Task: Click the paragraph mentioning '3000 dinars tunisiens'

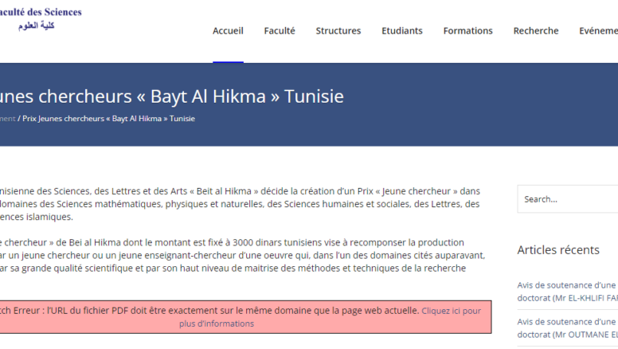Action: point(242,255)
